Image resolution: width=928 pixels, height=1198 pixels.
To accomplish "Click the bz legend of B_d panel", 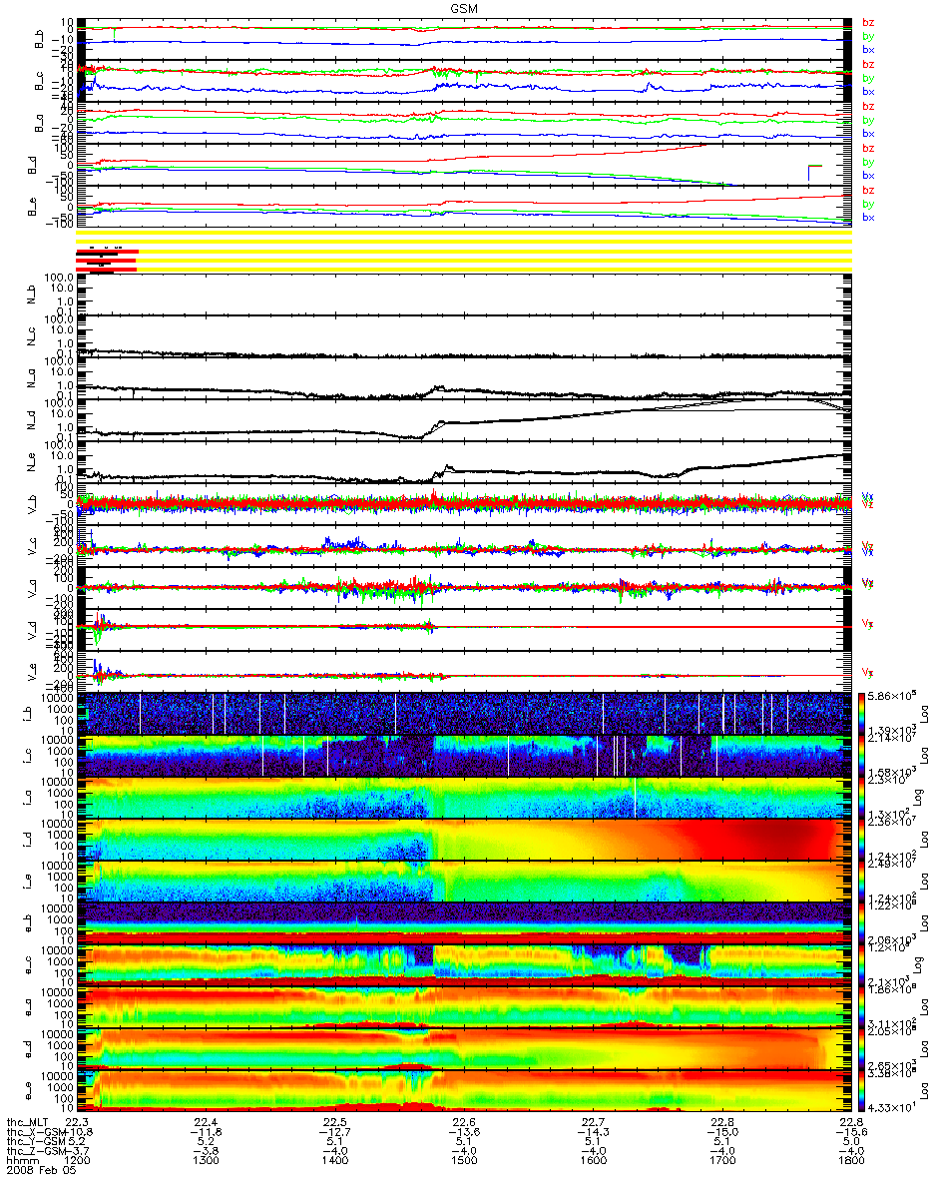I will click(867, 148).
